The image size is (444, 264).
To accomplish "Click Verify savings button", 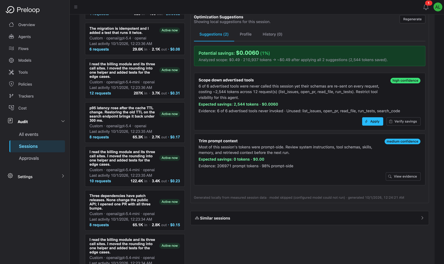I will [403, 121].
